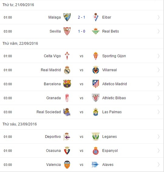
Task: Expand Valencia vs Alaves row chevron
Action: pos(159,165)
